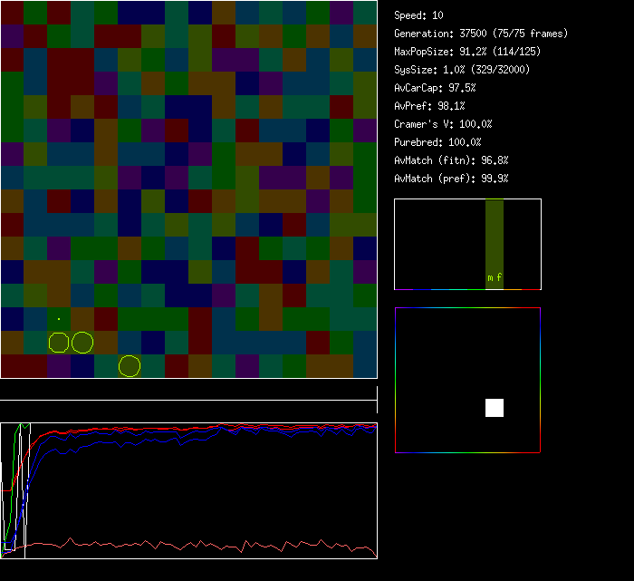Click the white square in the rainbow-bordered box
Image resolution: width=634 pixels, height=581 pixels.
(x=494, y=408)
